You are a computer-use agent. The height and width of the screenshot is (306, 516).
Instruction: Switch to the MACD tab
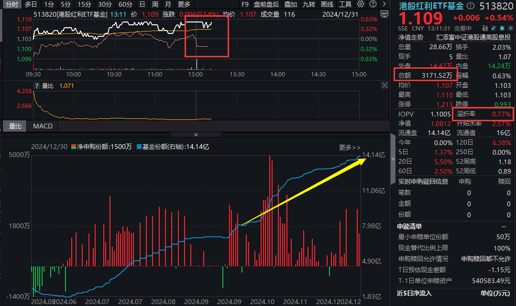(x=42, y=126)
